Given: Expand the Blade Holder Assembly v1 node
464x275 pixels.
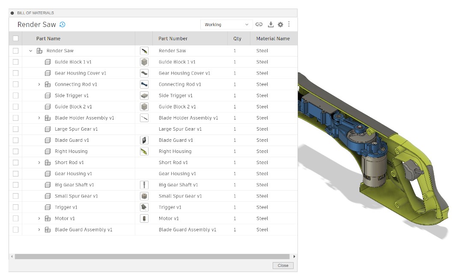Looking at the screenshot, I should pos(39,118).
